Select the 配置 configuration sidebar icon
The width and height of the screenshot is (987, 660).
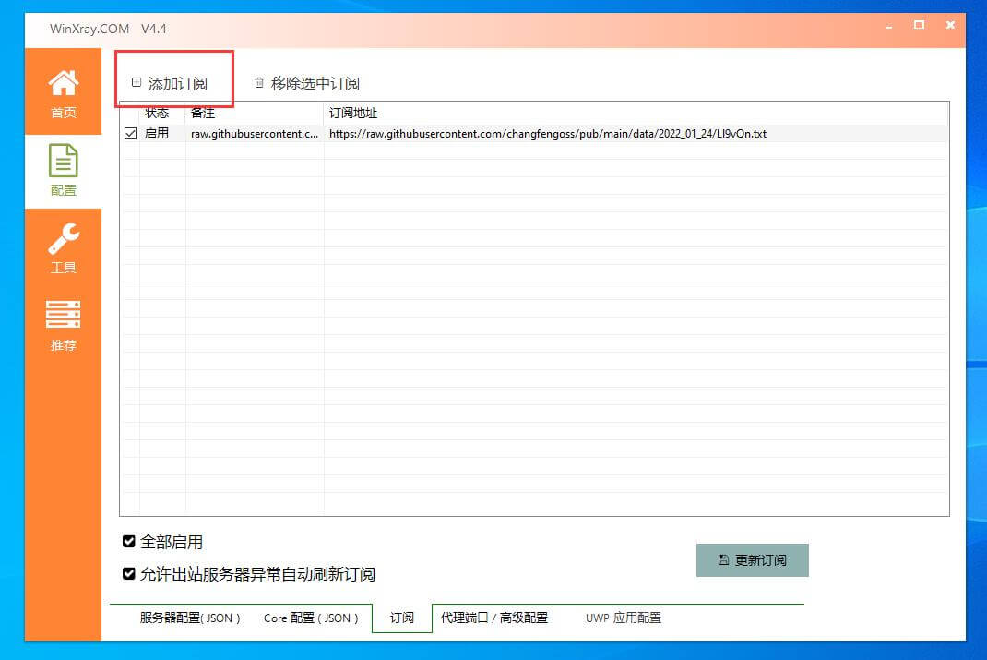point(63,171)
